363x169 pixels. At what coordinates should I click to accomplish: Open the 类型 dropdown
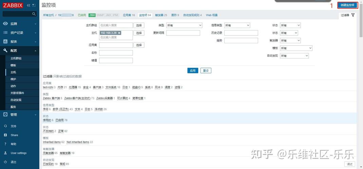click(x=184, y=25)
